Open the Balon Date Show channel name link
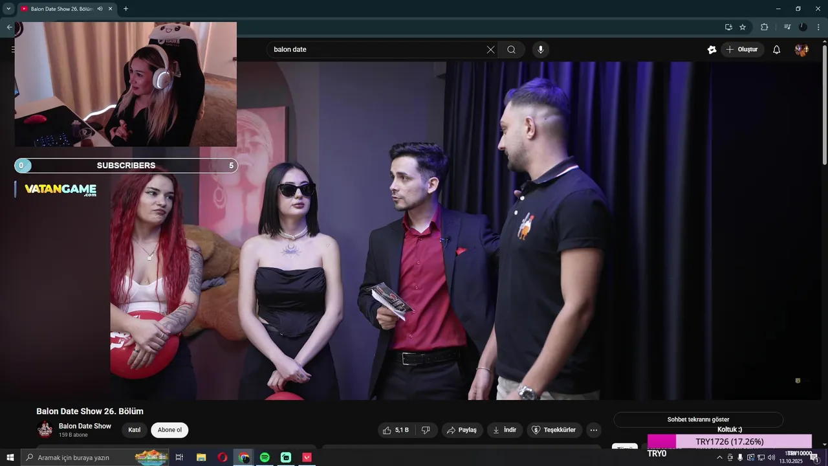828x466 pixels. point(85,426)
